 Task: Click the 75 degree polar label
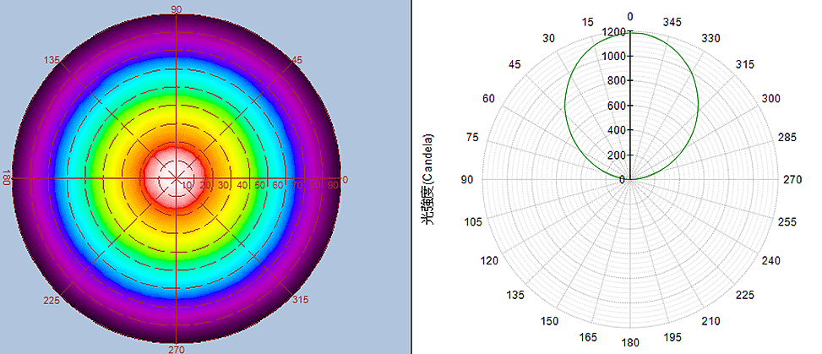point(472,138)
